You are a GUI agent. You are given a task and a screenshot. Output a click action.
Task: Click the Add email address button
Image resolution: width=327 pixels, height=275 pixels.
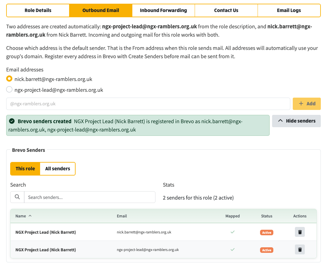pos(307,104)
